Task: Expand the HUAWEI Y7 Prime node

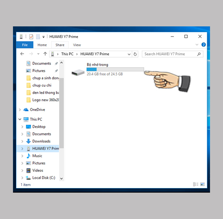Action: (x=22, y=148)
